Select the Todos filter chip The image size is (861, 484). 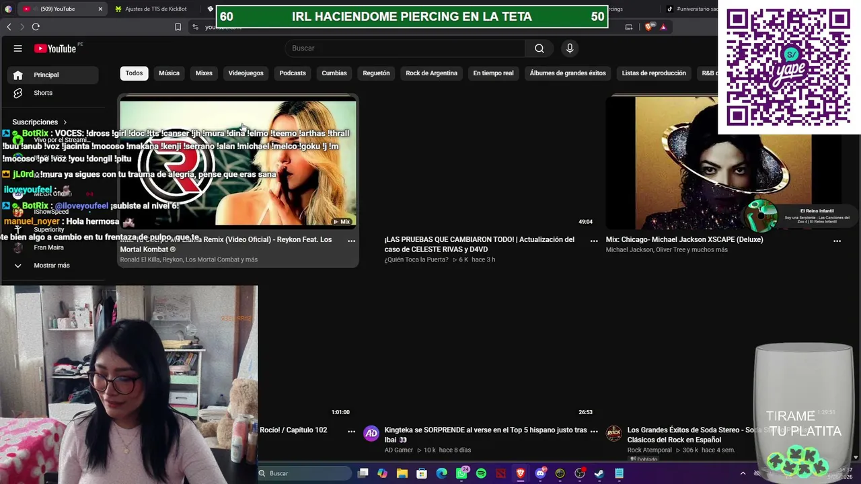(135, 73)
